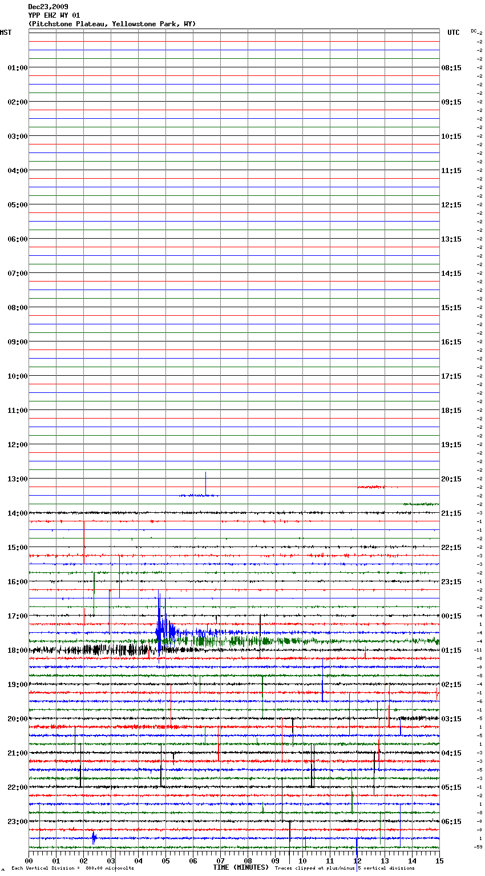Viewport: 485px width, 876px height.
Task: Select the 10:00 MST time label
Action: click(18, 376)
